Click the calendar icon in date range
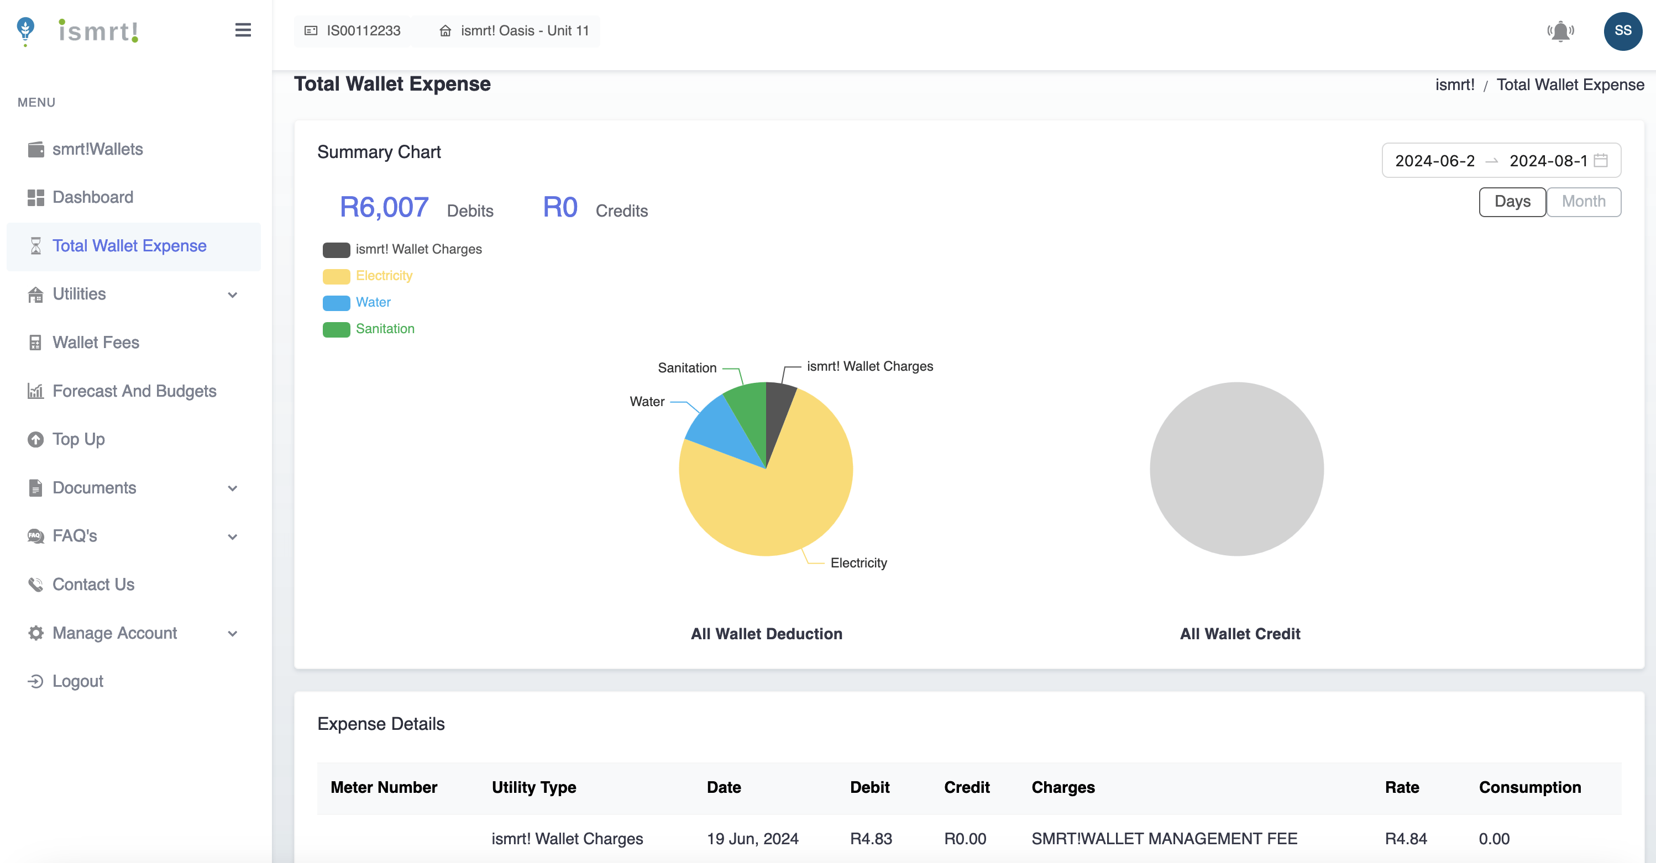This screenshot has height=863, width=1656. tap(1601, 161)
